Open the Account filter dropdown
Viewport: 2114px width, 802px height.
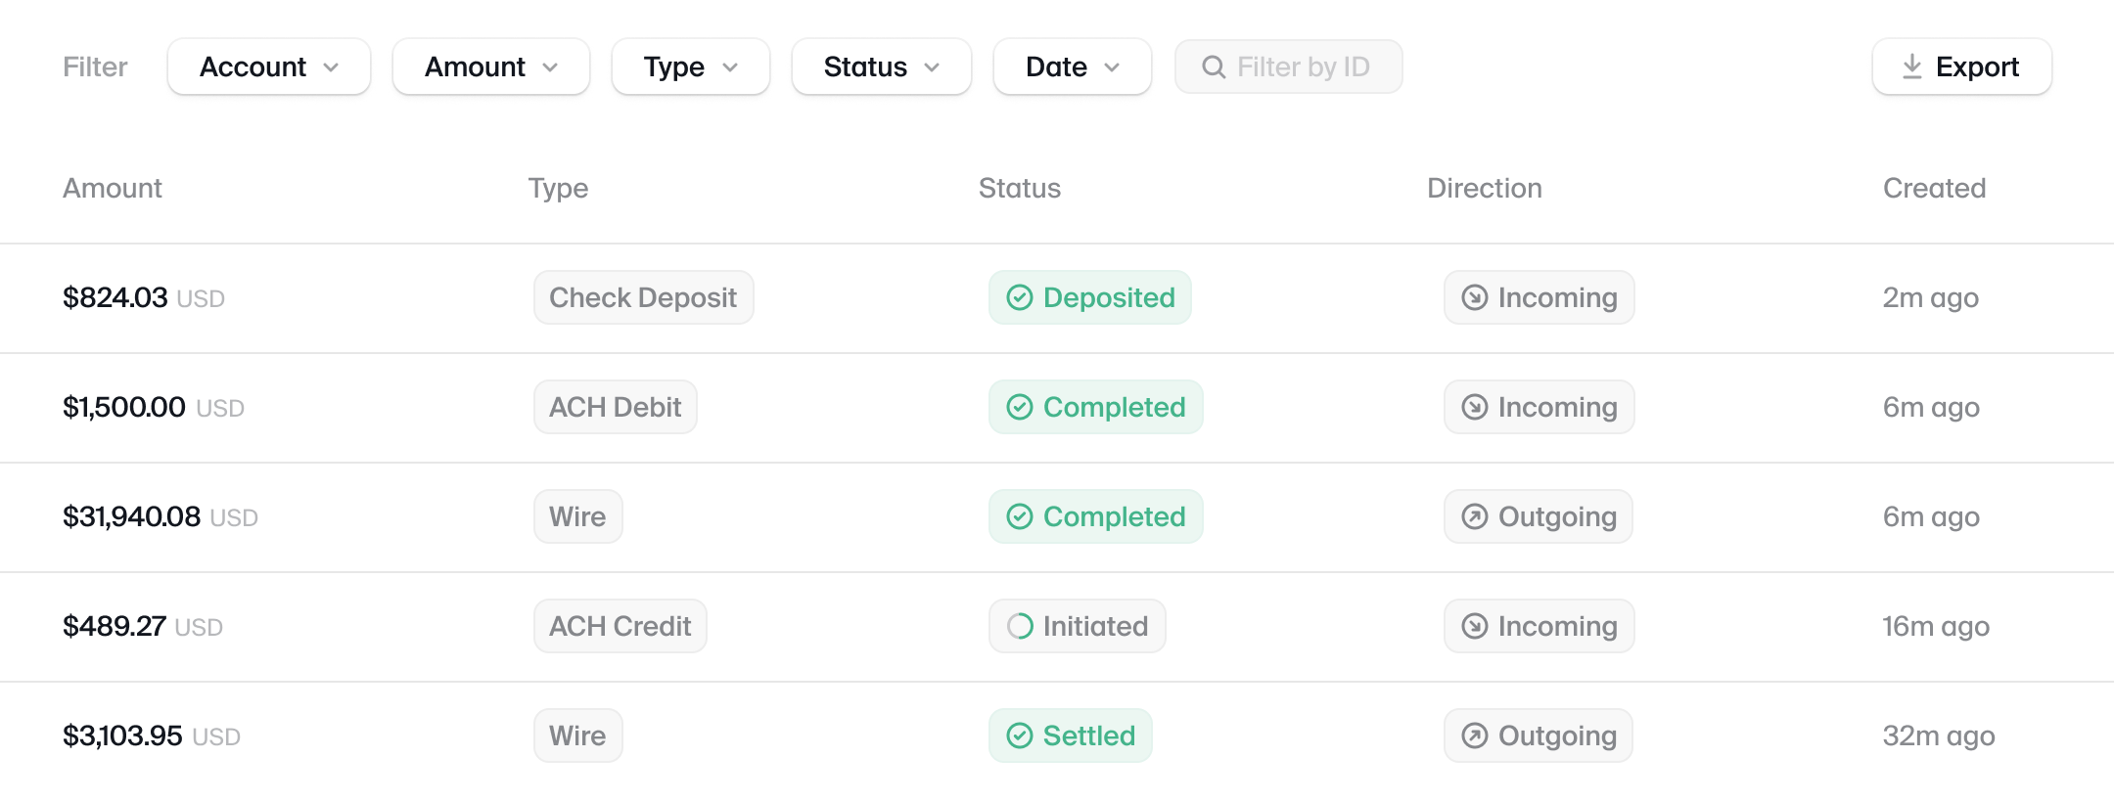(x=269, y=67)
